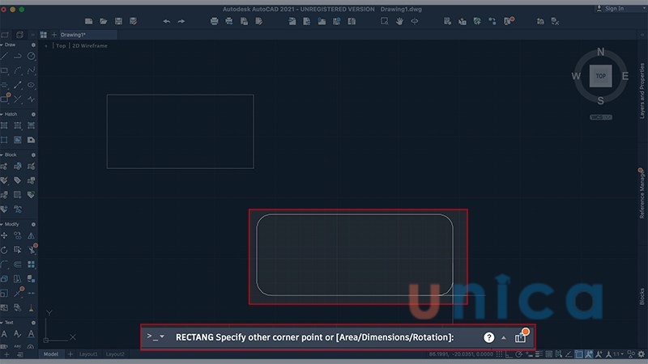Toggle highlighted object snap tracking button
This screenshot has height=364, width=648.
tap(589, 354)
